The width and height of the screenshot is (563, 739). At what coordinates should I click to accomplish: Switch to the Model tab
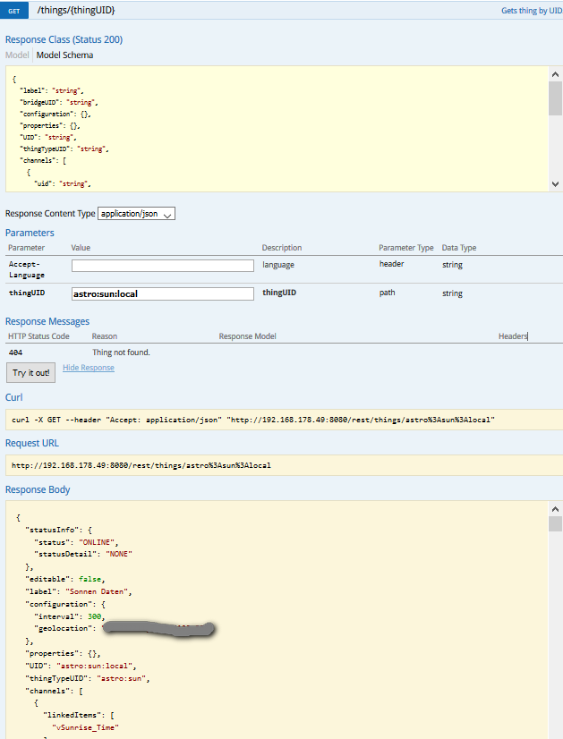tap(15, 55)
